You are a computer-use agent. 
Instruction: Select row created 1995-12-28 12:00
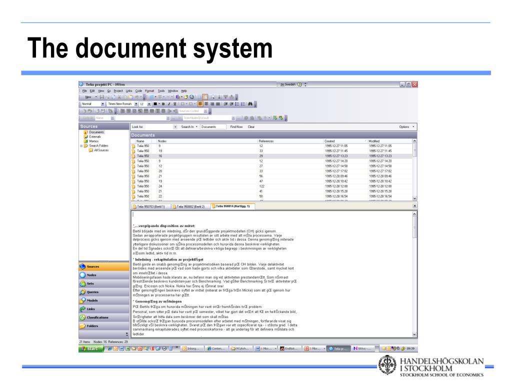(x=271, y=186)
